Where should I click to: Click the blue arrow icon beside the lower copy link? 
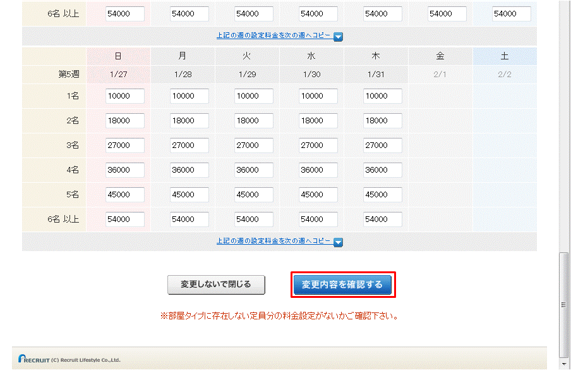coord(338,242)
